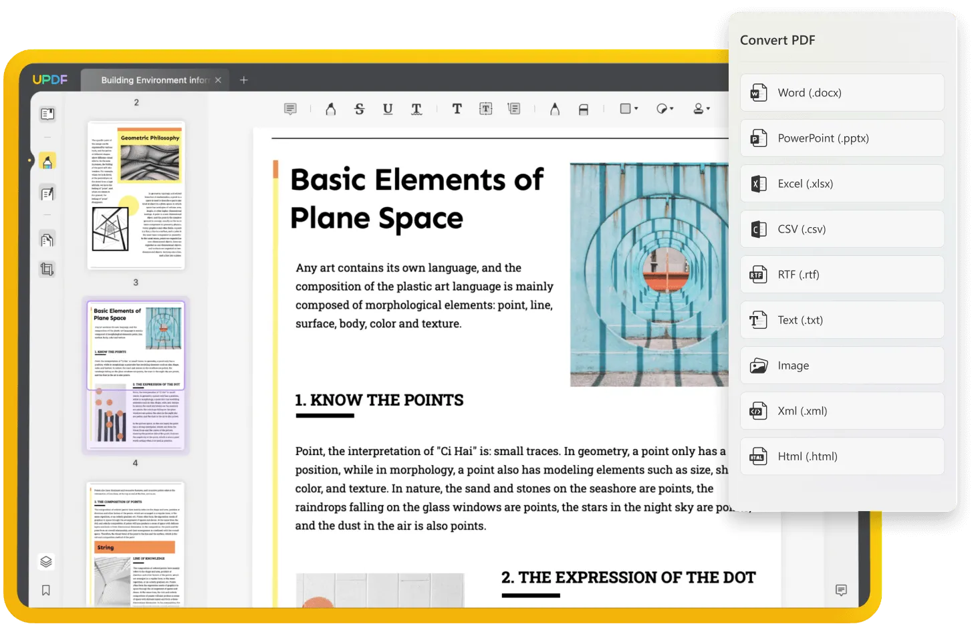This screenshot has width=978, height=628.
Task: Select the Eraser tool
Action: pyautogui.click(x=584, y=110)
